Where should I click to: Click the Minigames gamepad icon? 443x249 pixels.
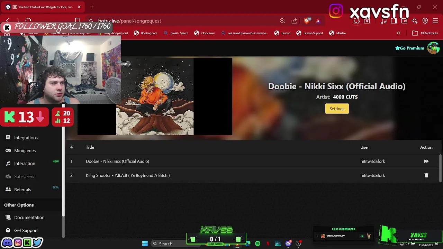point(8,150)
